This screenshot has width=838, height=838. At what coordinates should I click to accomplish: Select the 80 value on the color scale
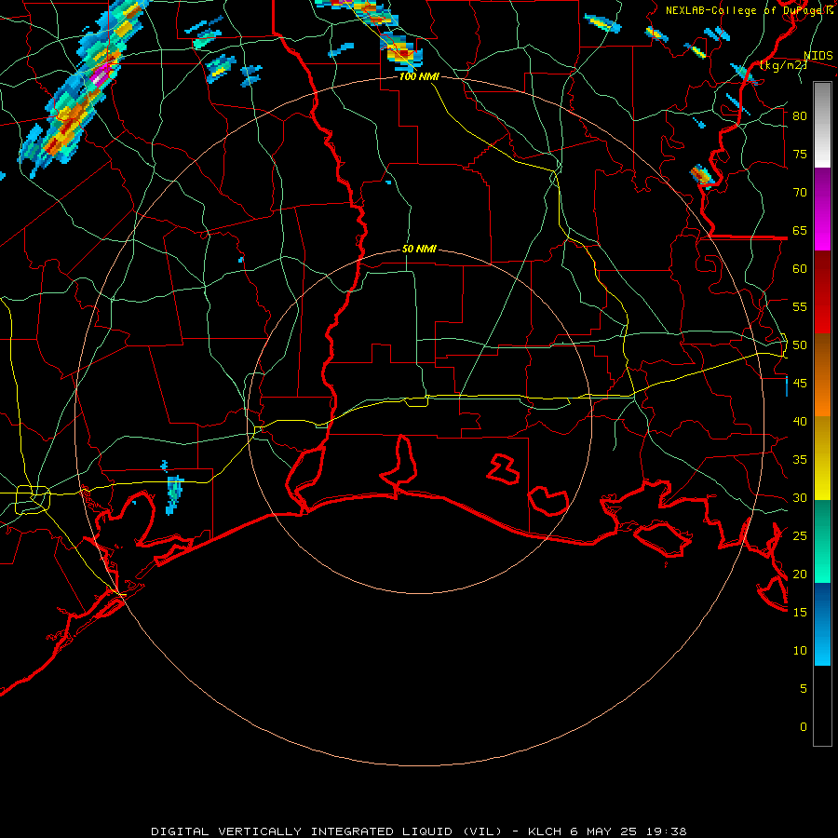pyautogui.click(x=800, y=116)
